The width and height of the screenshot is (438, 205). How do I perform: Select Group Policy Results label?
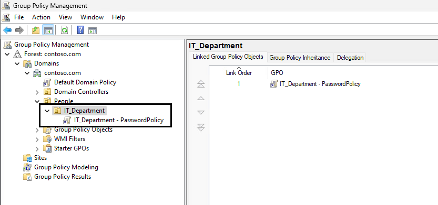click(63, 177)
